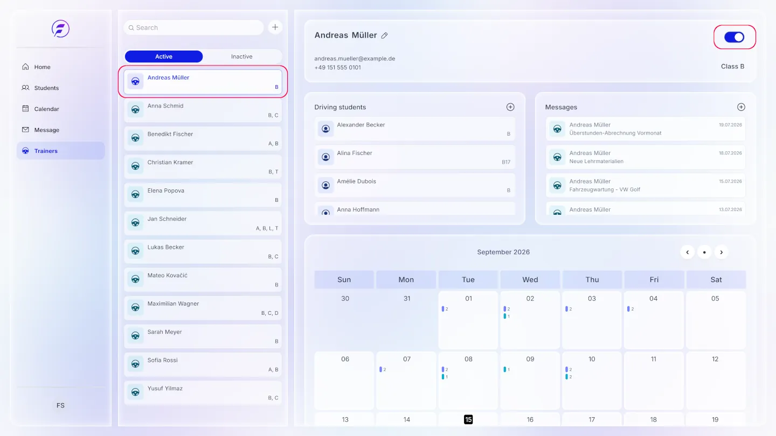The height and width of the screenshot is (436, 776).
Task: Select trainer Jan Schneider
Action: (203, 223)
